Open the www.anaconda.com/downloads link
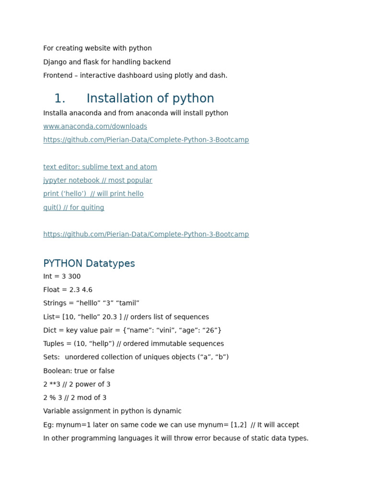Image resolution: width=368 pixels, height=490 pixels. pos(95,126)
